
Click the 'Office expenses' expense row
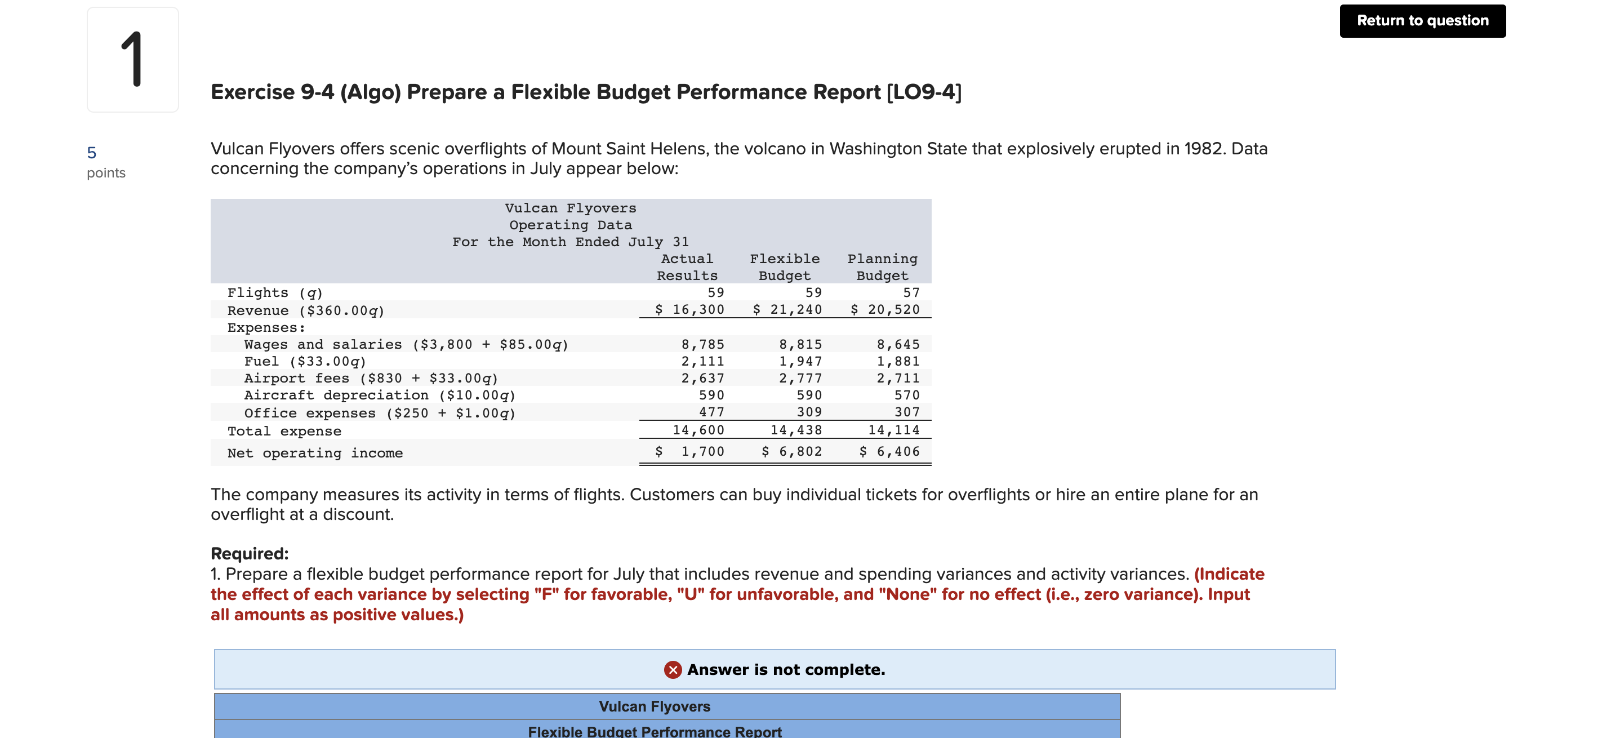pos(380,412)
